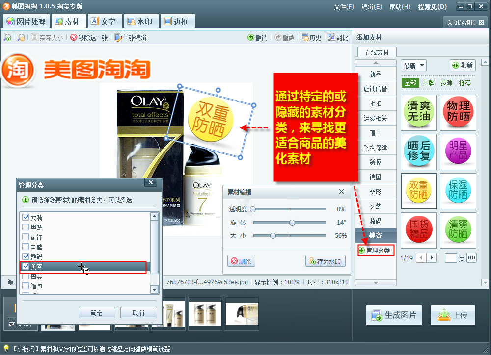Close the 素材编辑 panel
The height and width of the screenshot is (355, 491).
pos(341,191)
